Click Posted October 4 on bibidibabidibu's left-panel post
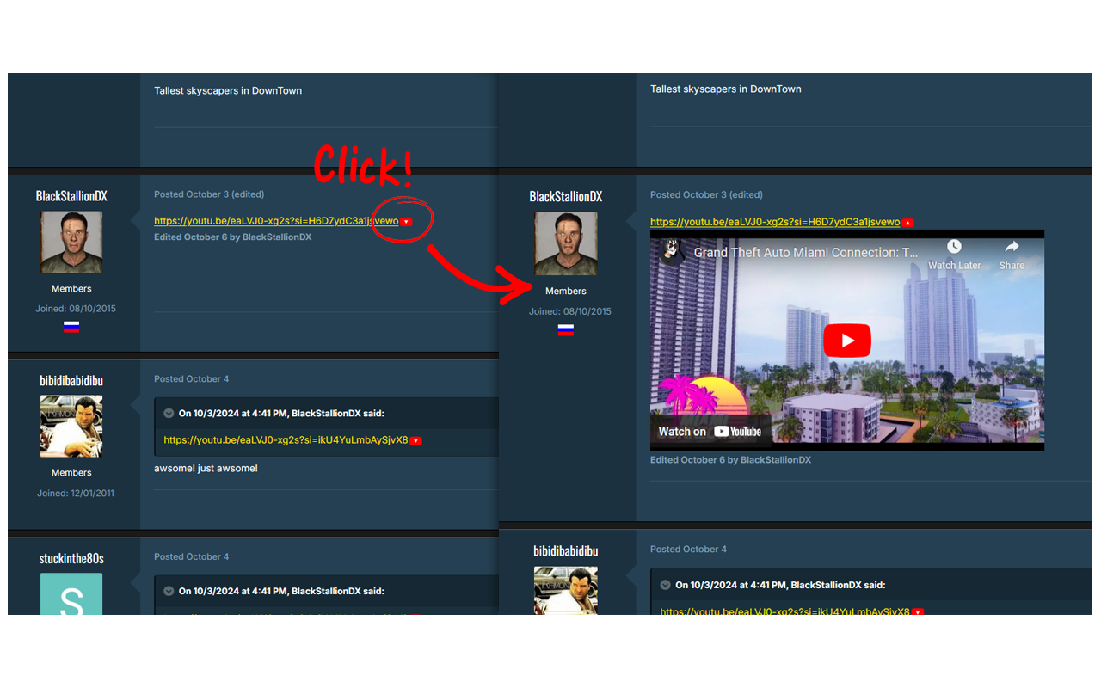 coord(191,379)
